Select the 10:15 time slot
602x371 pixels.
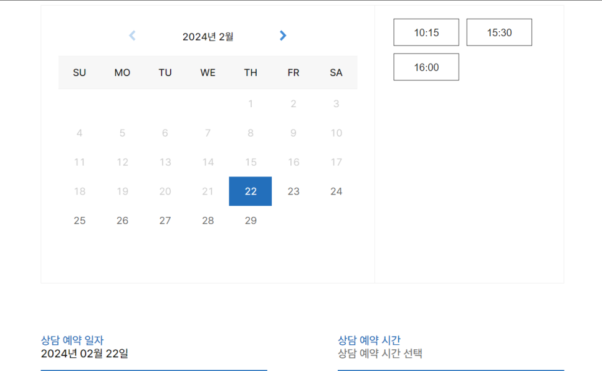pyautogui.click(x=426, y=32)
